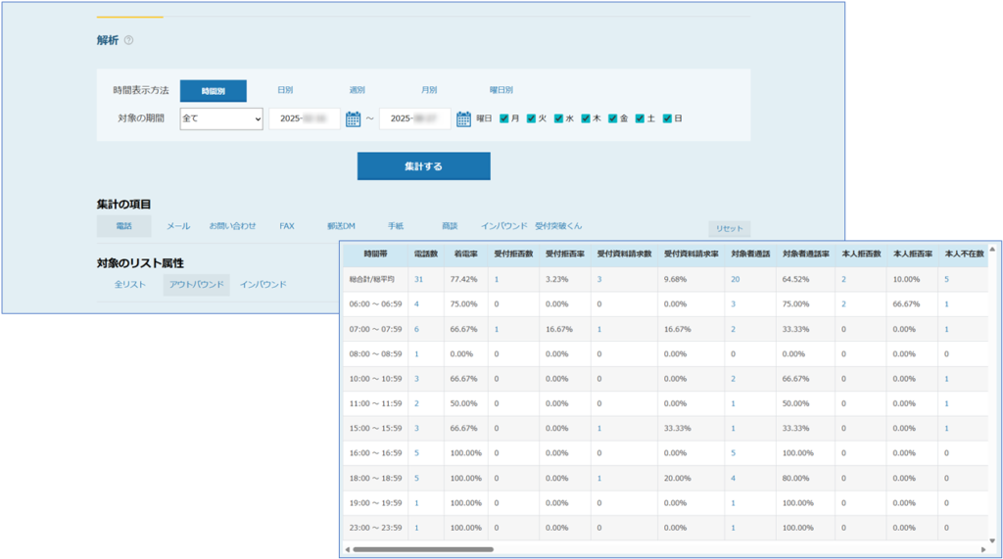This screenshot has height=559, width=1003.
Task: Select the 手紙 aggregation item
Action: click(x=396, y=226)
